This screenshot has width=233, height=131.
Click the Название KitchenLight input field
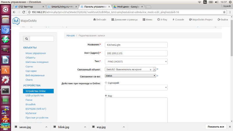click(136, 45)
